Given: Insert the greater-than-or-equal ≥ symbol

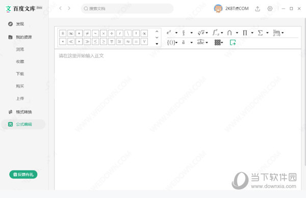Looking at the screenshot, I should [x=104, y=41].
